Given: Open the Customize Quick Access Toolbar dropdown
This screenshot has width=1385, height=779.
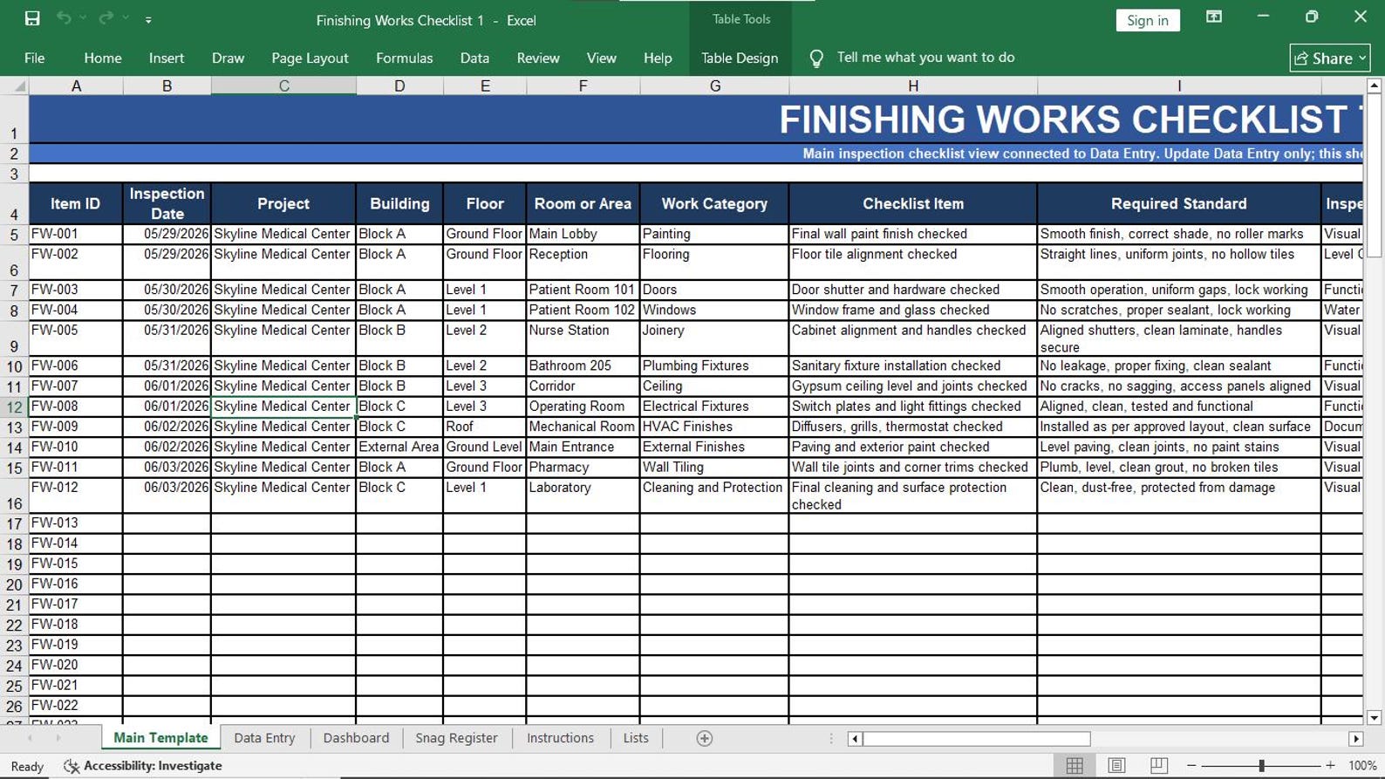Looking at the screenshot, I should [148, 19].
